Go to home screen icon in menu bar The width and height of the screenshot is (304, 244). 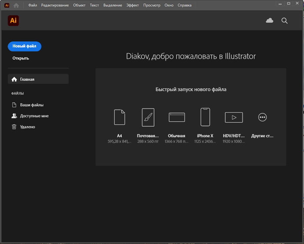click(x=17, y=5)
